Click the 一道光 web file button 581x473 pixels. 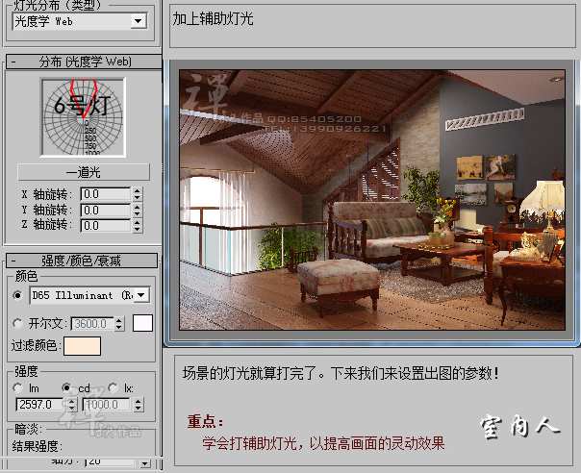click(84, 172)
